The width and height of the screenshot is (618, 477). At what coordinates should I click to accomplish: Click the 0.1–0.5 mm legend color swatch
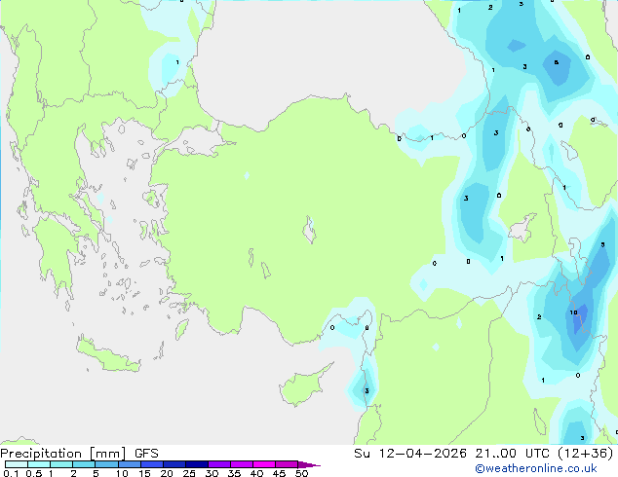(17, 464)
